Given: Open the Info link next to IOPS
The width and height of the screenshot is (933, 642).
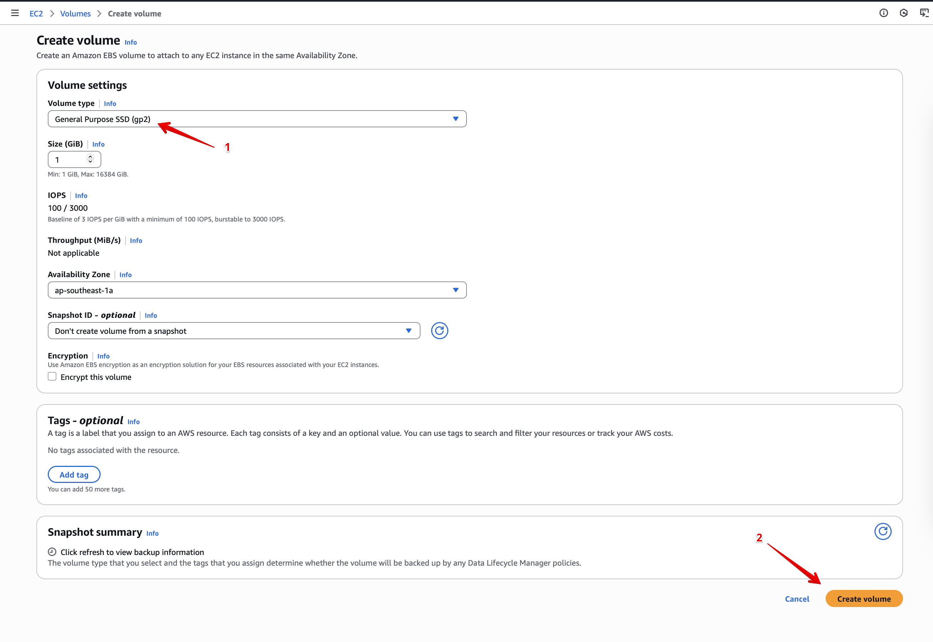Looking at the screenshot, I should pyautogui.click(x=81, y=195).
